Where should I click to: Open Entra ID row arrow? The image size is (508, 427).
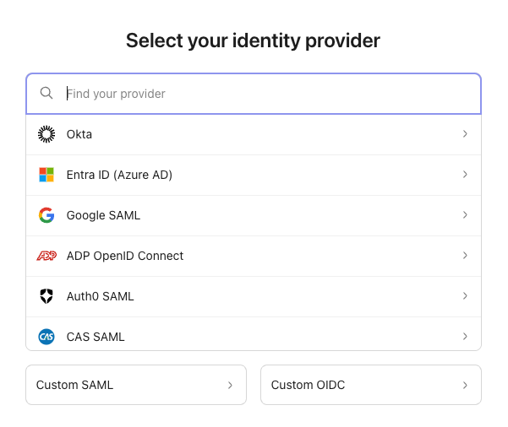coord(465,175)
